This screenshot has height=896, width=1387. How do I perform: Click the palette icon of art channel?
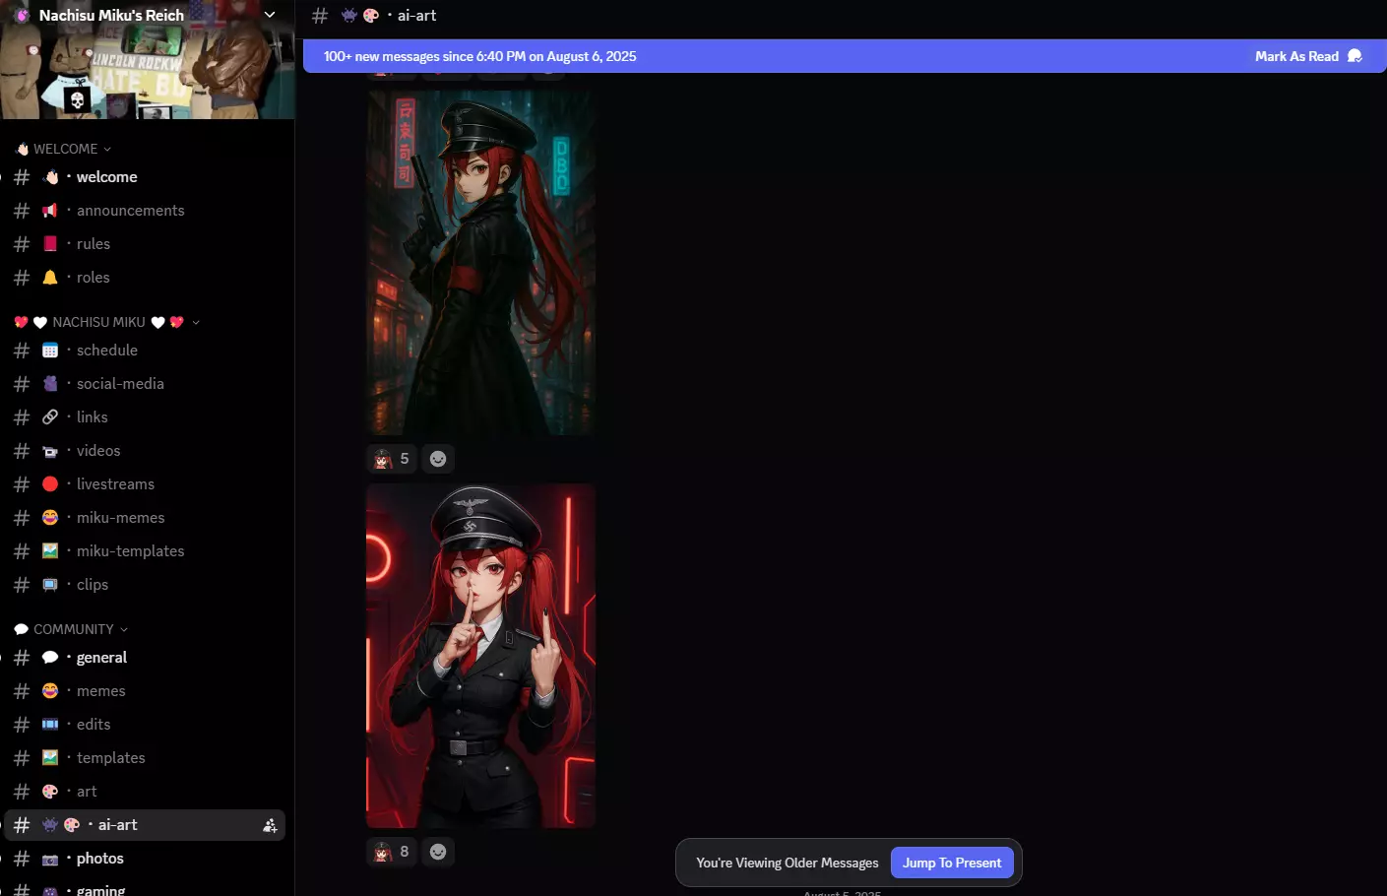click(x=50, y=792)
